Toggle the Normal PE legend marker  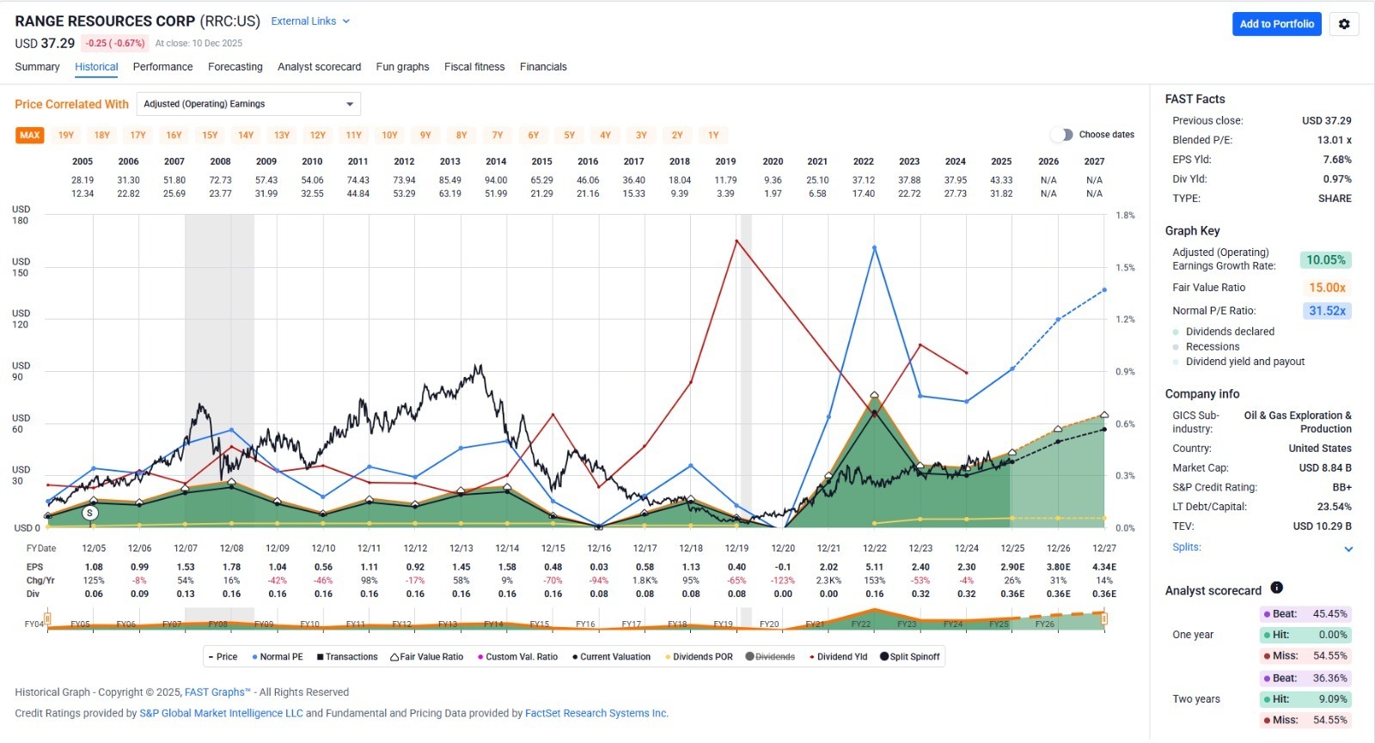[x=255, y=657]
